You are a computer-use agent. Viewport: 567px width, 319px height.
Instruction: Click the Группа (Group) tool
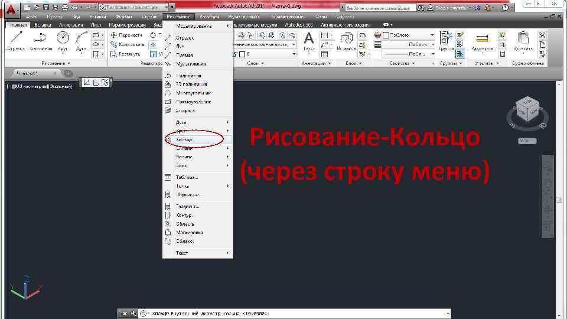pyautogui.click(x=446, y=41)
